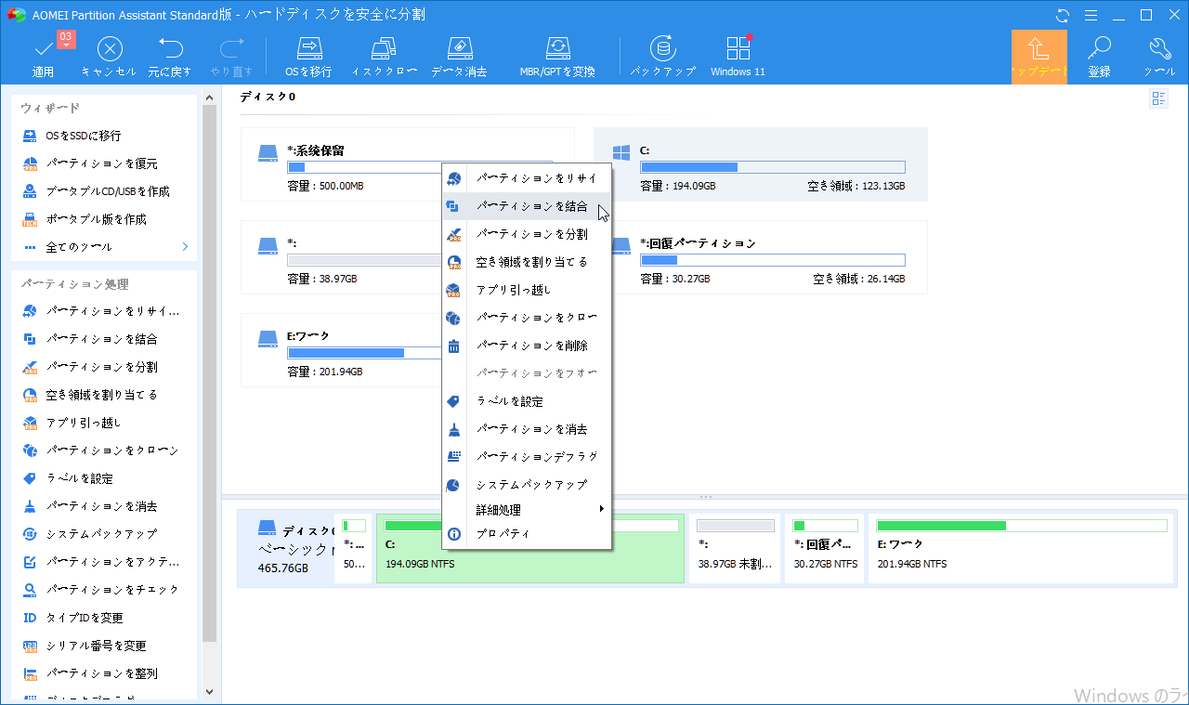Open the バックアップ tool in the toolbar
The height and width of the screenshot is (705, 1189).
coord(662,57)
